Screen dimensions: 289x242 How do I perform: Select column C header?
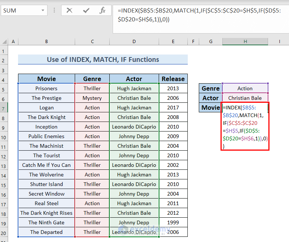coord(92,42)
